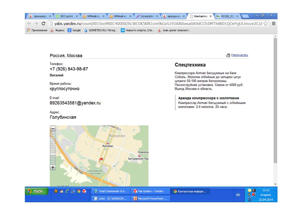Click the scrollbar up arrow
This screenshot has width=298, height=223.
[275, 36]
